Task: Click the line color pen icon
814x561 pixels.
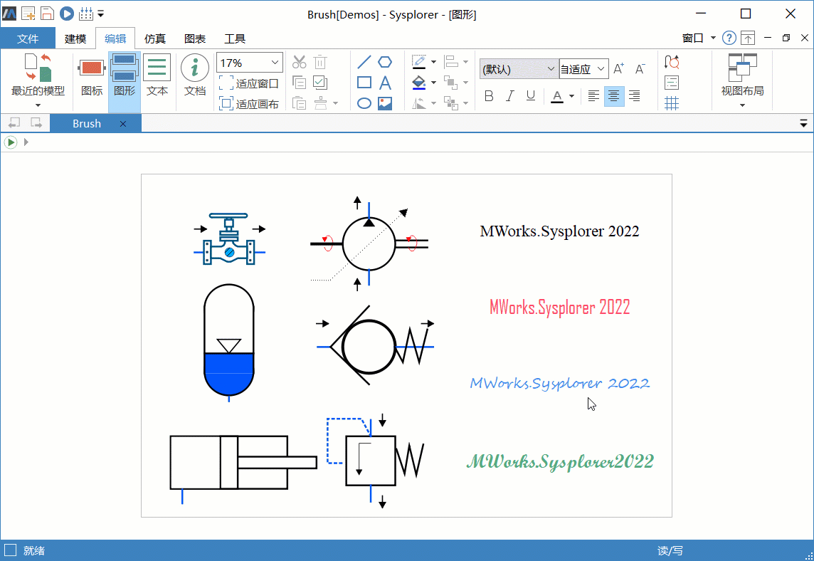Action: 419,63
